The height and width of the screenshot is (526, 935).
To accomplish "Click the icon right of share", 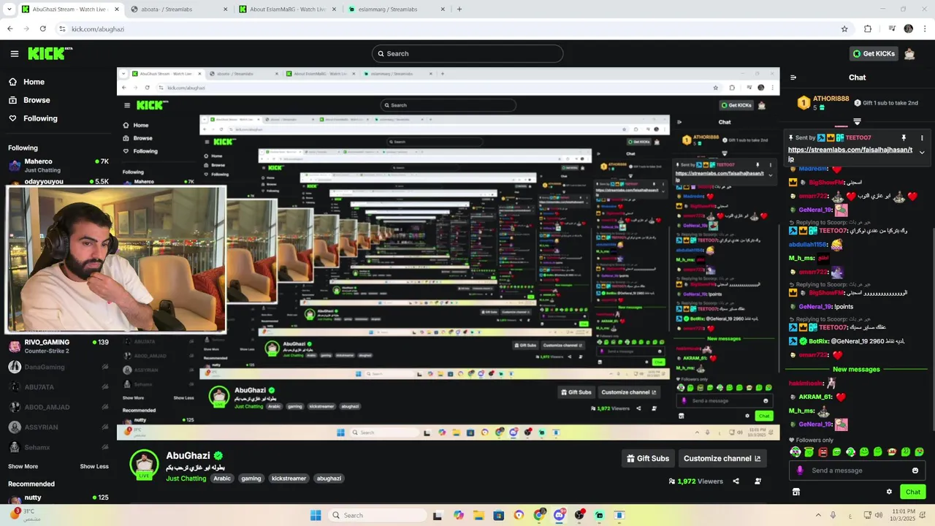I will coord(757,481).
